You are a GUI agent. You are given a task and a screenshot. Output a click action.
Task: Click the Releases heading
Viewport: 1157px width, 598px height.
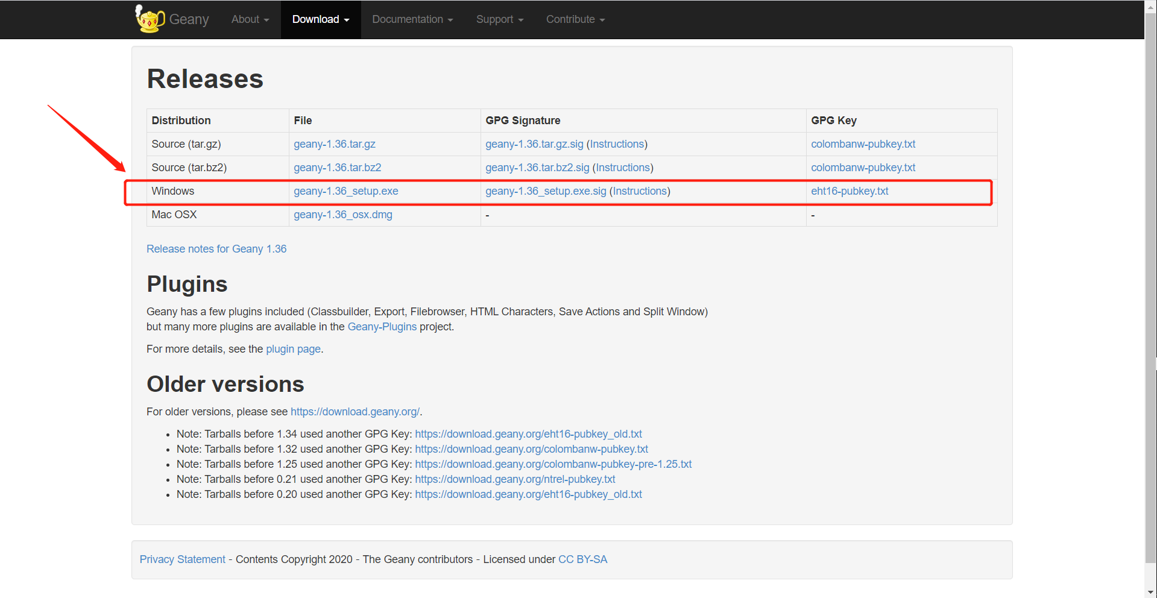pyautogui.click(x=205, y=79)
